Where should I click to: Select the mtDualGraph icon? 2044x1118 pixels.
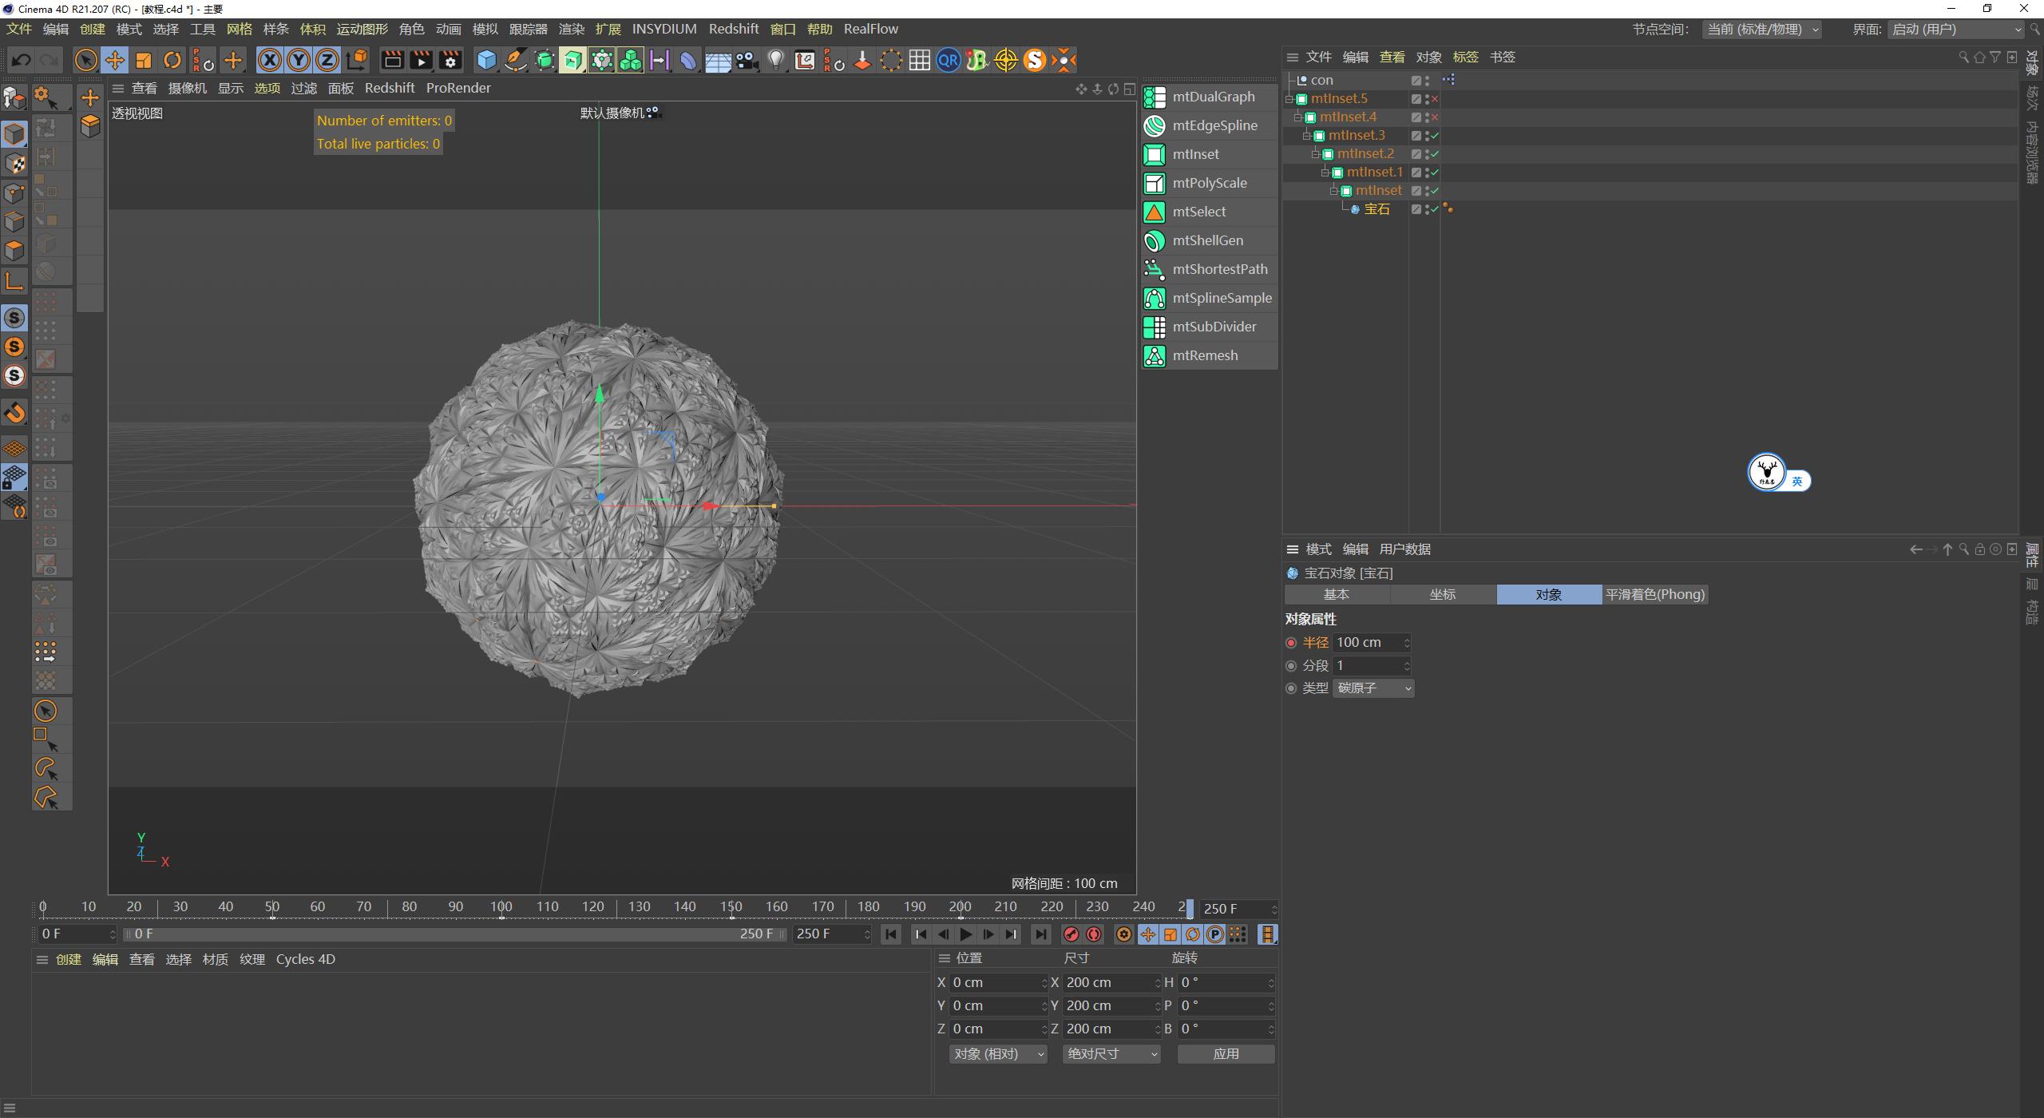tap(1155, 96)
